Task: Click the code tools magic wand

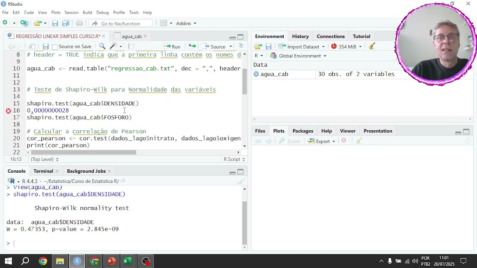Action: point(113,46)
